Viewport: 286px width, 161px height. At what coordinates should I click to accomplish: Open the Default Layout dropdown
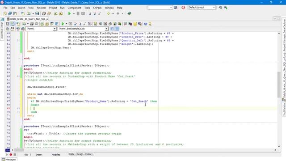[214, 8]
